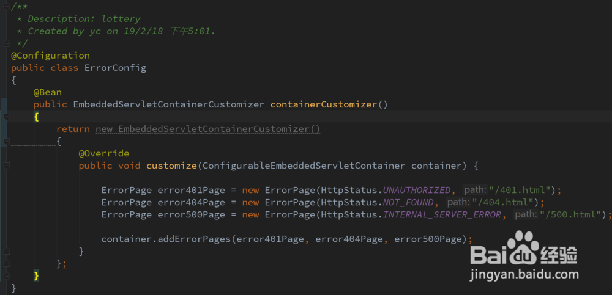Image resolution: width=612 pixels, height=295 pixels.
Task: Collapse containerCustomizer method body fold marker
Action: (6, 117)
